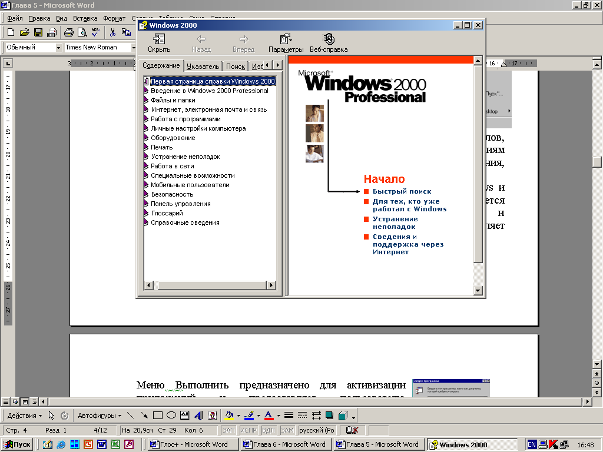Open a file with Word's Open folder icon
603x452 pixels.
[x=24, y=33]
